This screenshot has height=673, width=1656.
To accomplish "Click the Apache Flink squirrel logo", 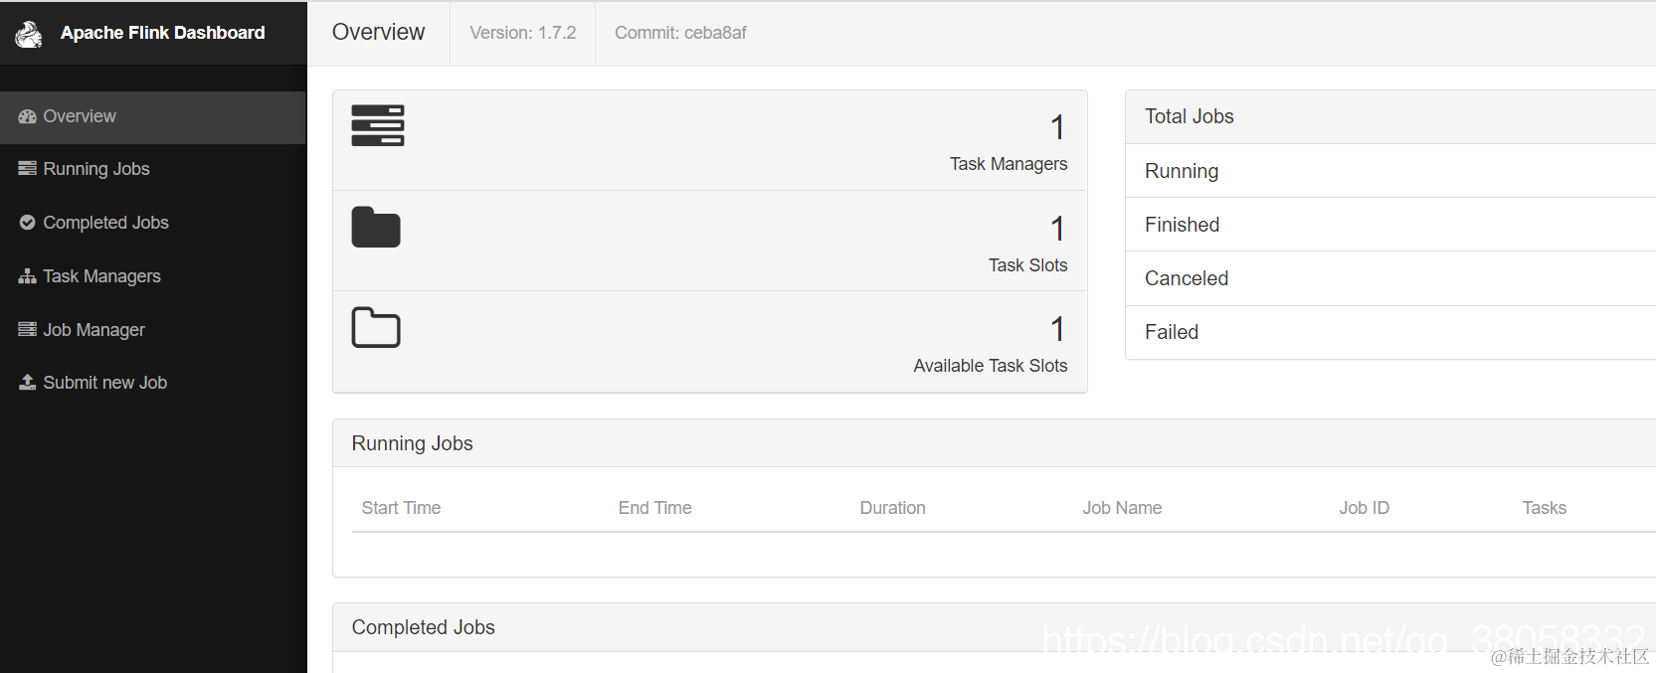I will click(29, 34).
